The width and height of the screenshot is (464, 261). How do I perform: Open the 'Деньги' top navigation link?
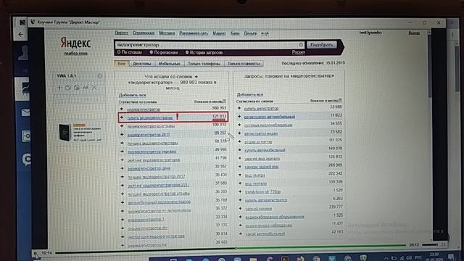pyautogui.click(x=250, y=33)
